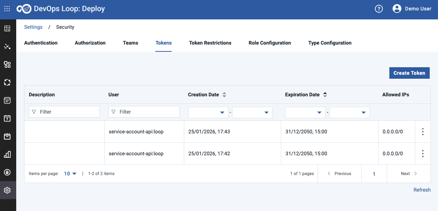Open the Expiration Date end filter dropdown
The width and height of the screenshot is (438, 211).
point(349,113)
